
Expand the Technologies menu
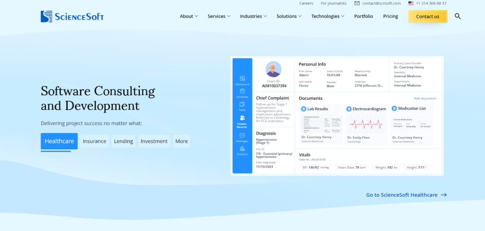pyautogui.click(x=328, y=17)
